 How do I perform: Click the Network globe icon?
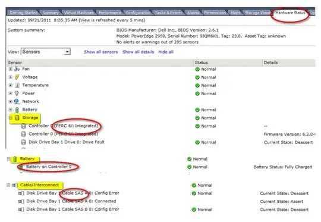(x=17, y=101)
